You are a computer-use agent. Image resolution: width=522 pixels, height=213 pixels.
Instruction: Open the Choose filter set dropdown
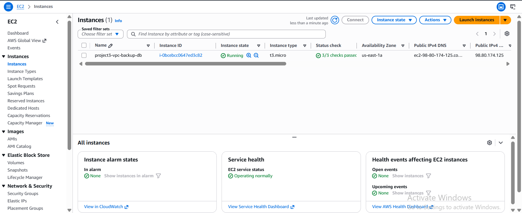click(x=101, y=34)
